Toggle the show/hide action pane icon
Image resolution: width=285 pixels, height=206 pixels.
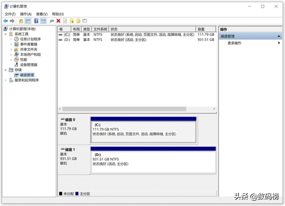tap(43, 21)
